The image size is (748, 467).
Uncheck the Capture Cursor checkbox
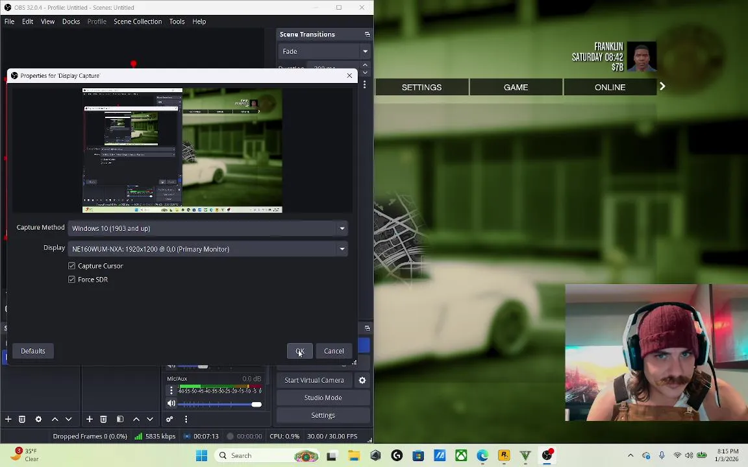71,266
